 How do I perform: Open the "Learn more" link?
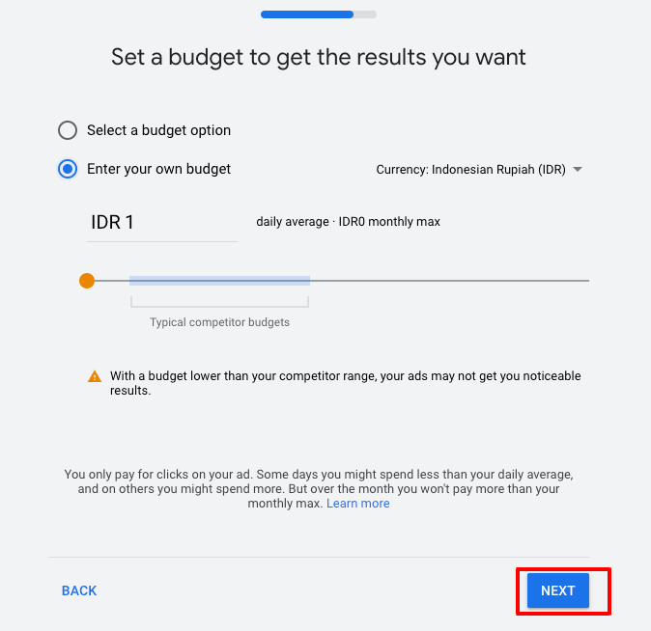(357, 504)
